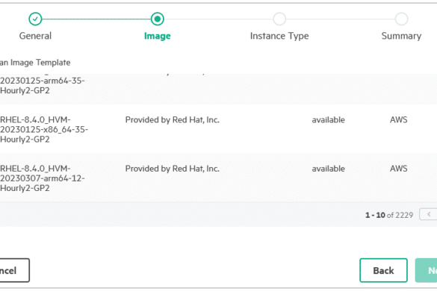Click the green Next button

click(x=426, y=270)
